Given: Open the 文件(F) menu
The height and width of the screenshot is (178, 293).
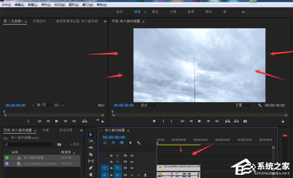Looking at the screenshot, I should (x=6, y=5).
